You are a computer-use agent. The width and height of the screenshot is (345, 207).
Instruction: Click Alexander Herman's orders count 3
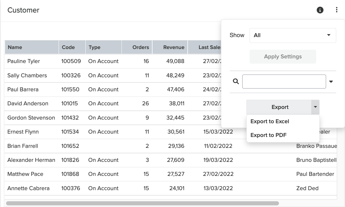pos(147,160)
